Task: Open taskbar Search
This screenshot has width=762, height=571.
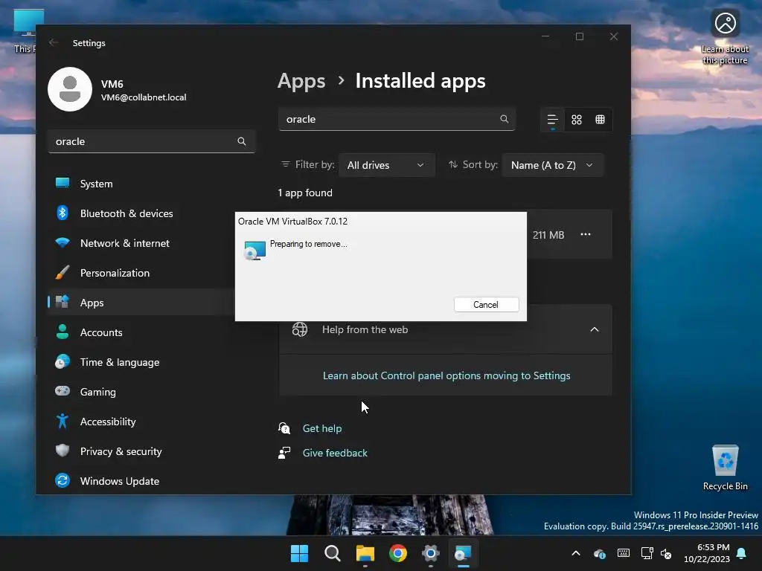Action: tap(333, 553)
